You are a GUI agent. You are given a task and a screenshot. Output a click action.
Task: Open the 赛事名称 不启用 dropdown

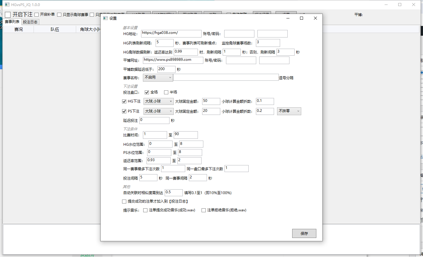coord(158,77)
